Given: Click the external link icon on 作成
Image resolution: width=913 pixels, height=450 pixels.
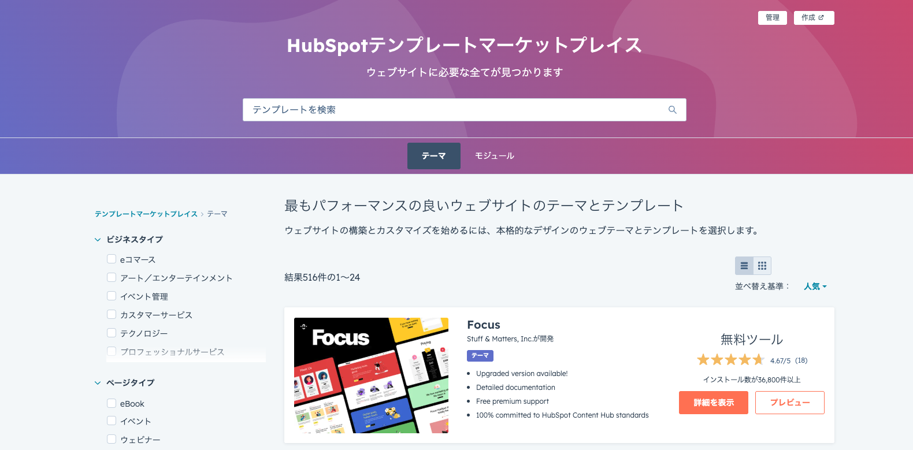Looking at the screenshot, I should pos(821,18).
